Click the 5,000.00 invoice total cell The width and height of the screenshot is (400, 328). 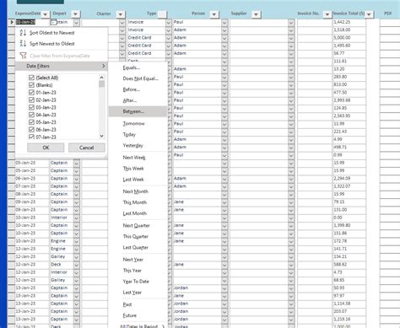pyautogui.click(x=349, y=38)
